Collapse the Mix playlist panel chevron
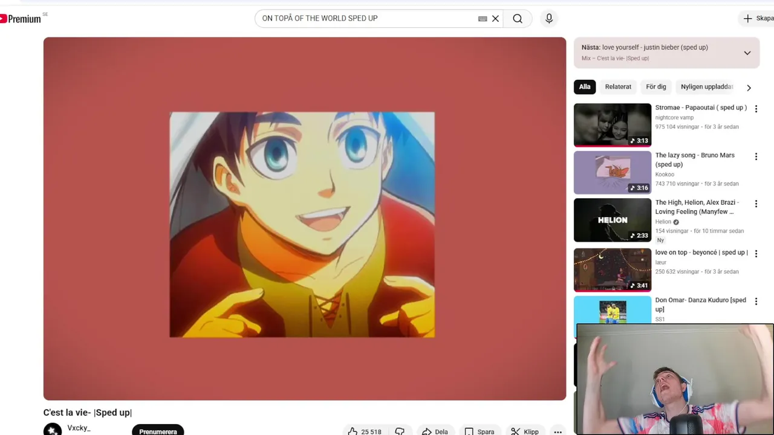This screenshot has height=435, width=774. (747, 53)
